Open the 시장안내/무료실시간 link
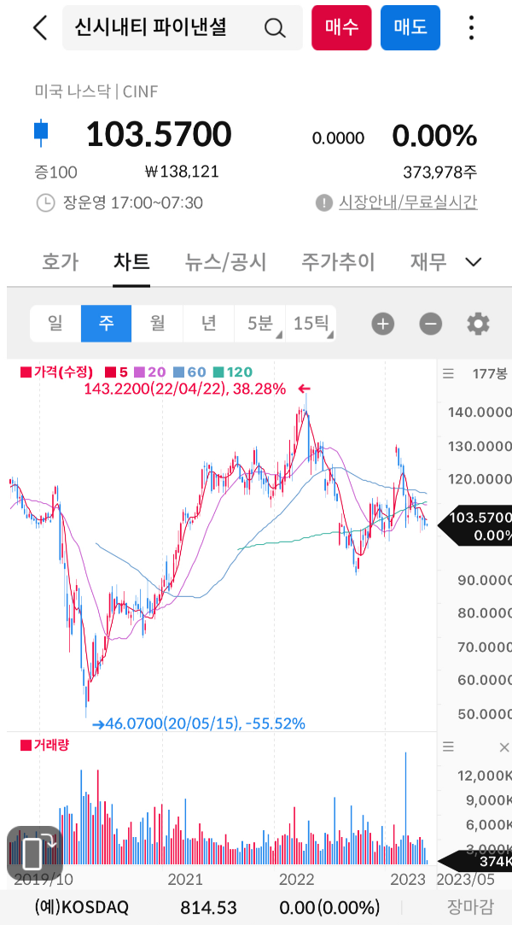This screenshot has width=512, height=925. click(x=410, y=203)
